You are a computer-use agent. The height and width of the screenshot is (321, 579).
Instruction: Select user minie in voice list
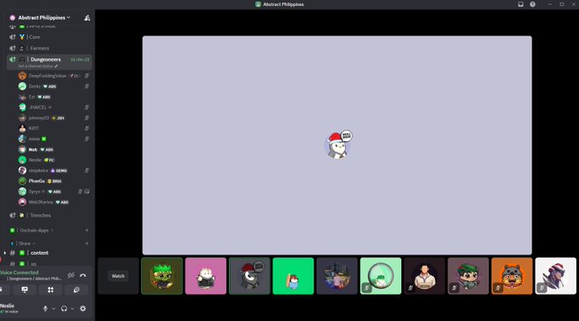click(x=54, y=139)
